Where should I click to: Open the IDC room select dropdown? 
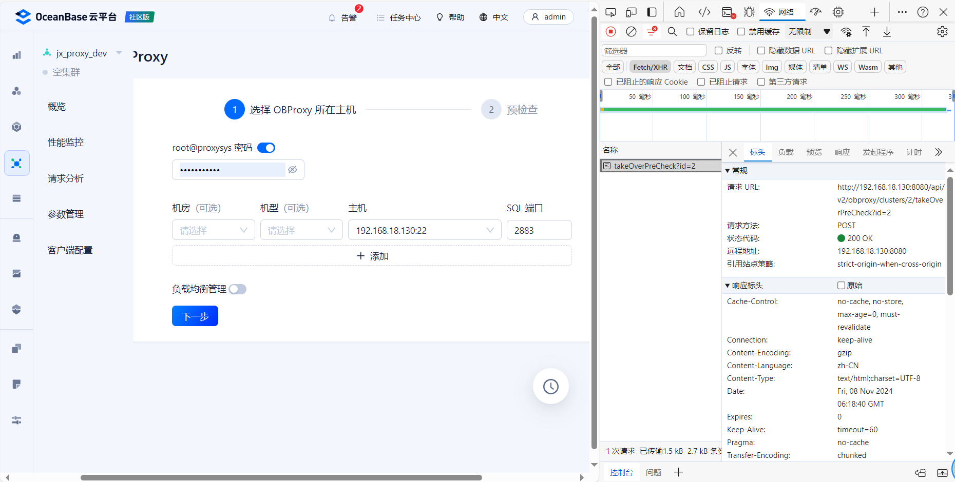(214, 230)
